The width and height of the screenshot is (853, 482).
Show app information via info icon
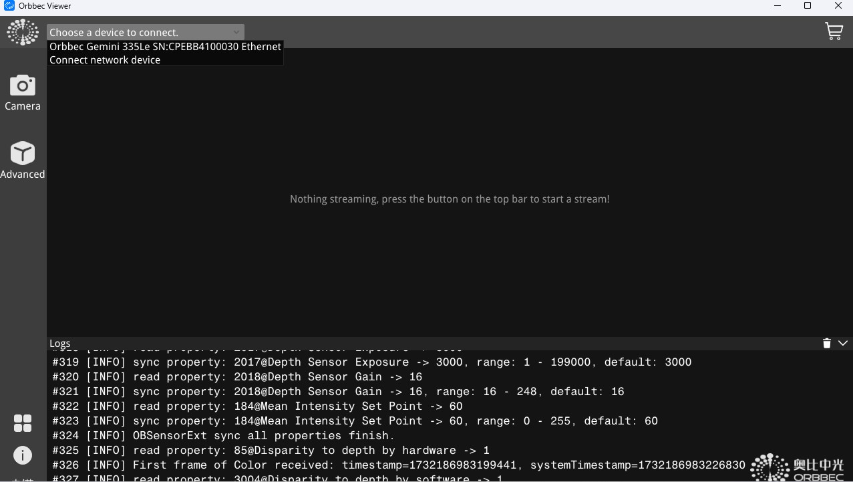point(23,455)
